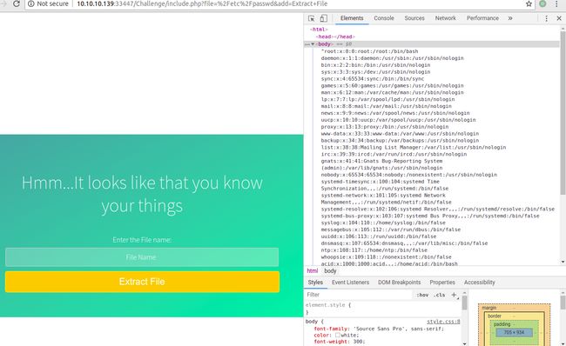Click the Styles pane vertical scrollbar thumb
The width and height of the screenshot is (566, 346).
[x=464, y=303]
